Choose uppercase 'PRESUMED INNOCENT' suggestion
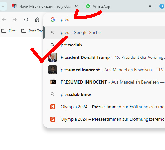Screen dimensions: 165x150 [104, 82]
